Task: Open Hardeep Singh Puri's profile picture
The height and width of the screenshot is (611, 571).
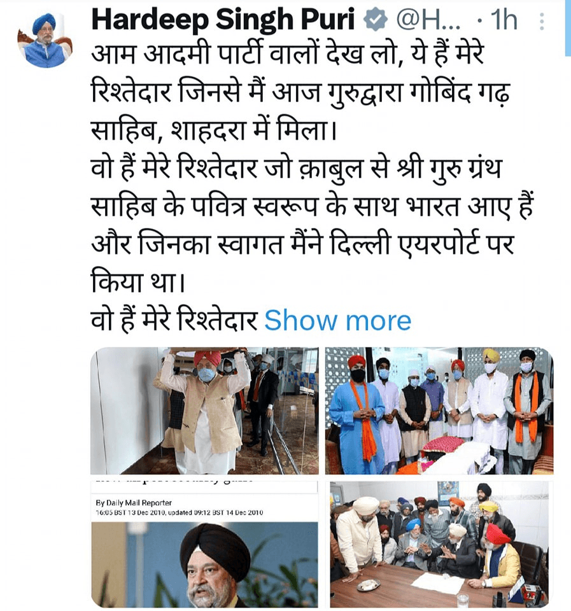Action: tap(45, 40)
